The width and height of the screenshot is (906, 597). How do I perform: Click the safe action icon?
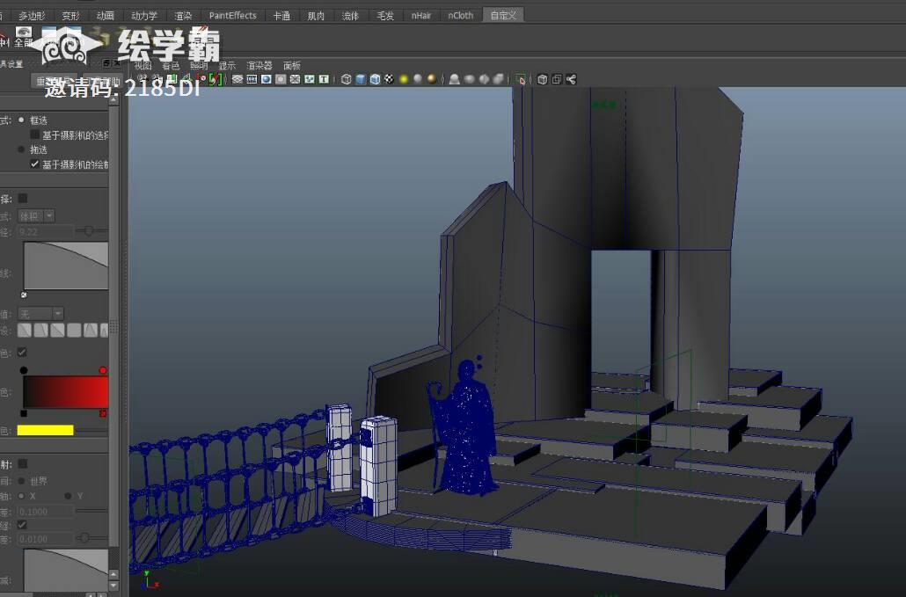click(x=309, y=80)
